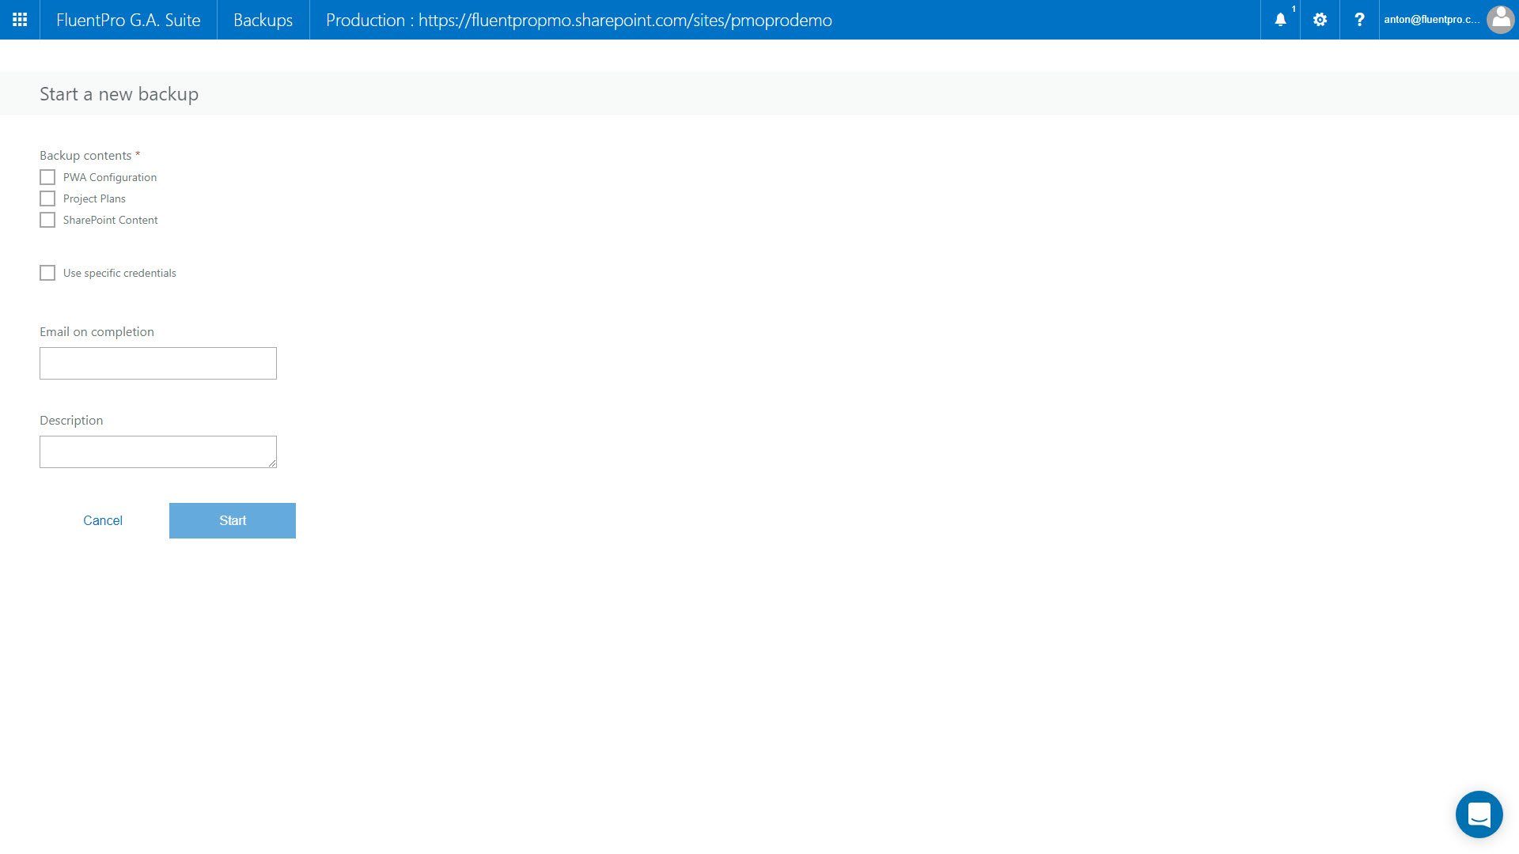Click the user profile avatar icon
The image size is (1519, 854).
tap(1500, 20)
